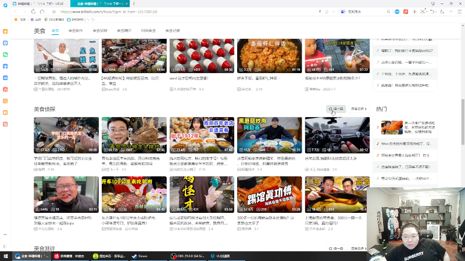
Task: Click 查看更多 button in 美食侦探 section
Action: click(359, 109)
